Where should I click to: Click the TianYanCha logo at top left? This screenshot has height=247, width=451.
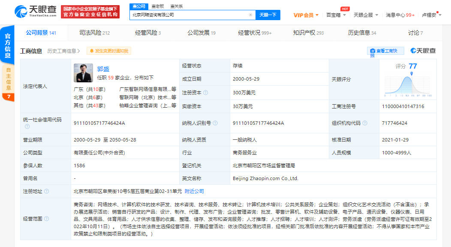tap(36, 12)
